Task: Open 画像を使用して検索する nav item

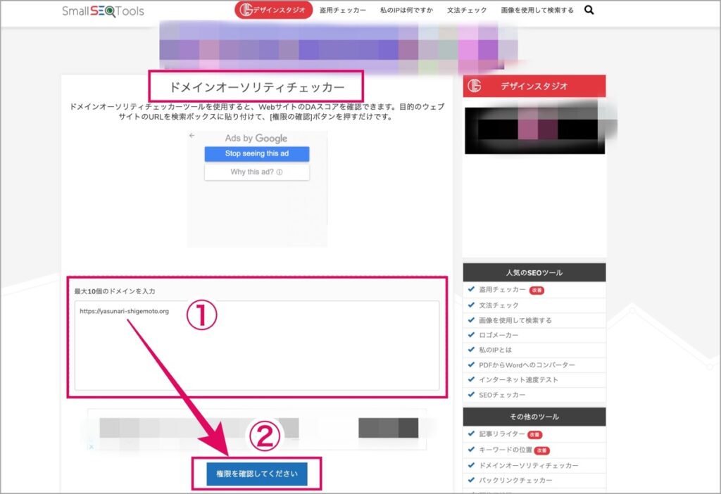Action: click(537, 10)
